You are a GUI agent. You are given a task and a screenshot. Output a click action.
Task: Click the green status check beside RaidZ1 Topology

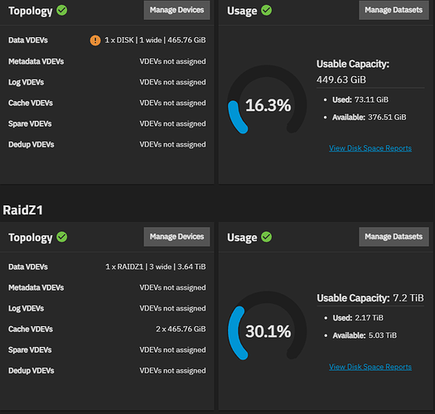click(62, 237)
